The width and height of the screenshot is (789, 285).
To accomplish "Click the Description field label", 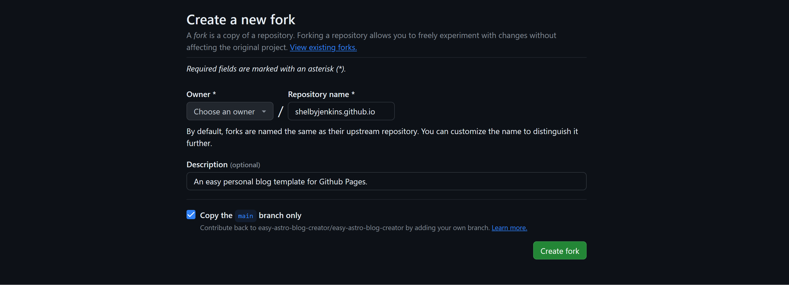I will [207, 164].
